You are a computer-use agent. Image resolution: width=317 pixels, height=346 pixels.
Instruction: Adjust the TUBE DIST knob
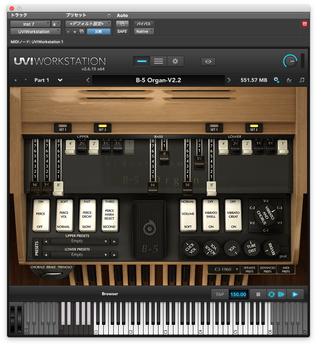point(251,248)
